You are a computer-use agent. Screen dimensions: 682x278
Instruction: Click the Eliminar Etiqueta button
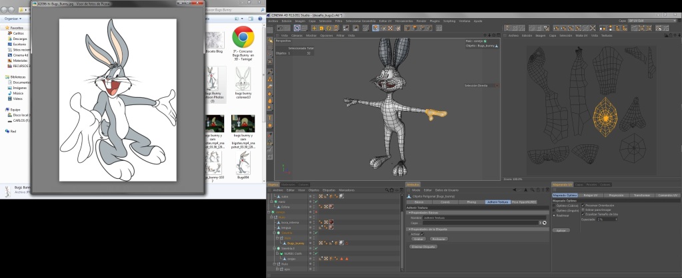coord(423,247)
